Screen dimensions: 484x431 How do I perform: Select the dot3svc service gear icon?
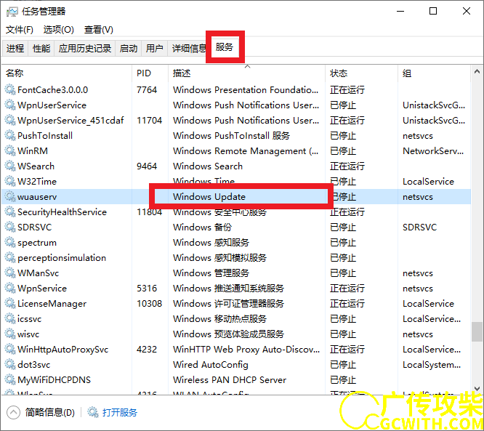click(x=10, y=365)
